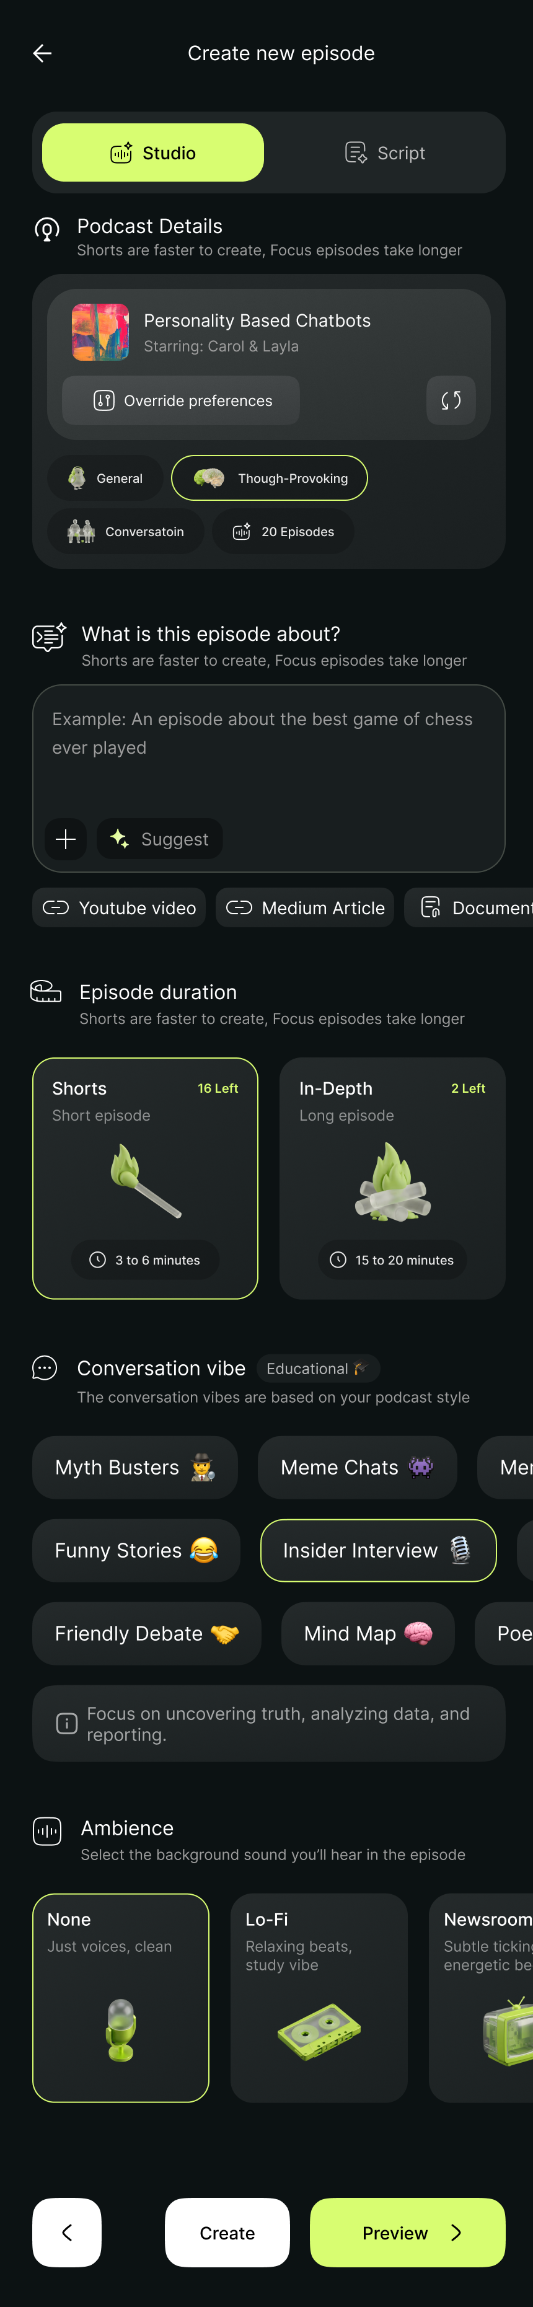Screen dimensions: 533x2307
Task: Go back using the top-left arrow
Action: pyautogui.click(x=42, y=54)
